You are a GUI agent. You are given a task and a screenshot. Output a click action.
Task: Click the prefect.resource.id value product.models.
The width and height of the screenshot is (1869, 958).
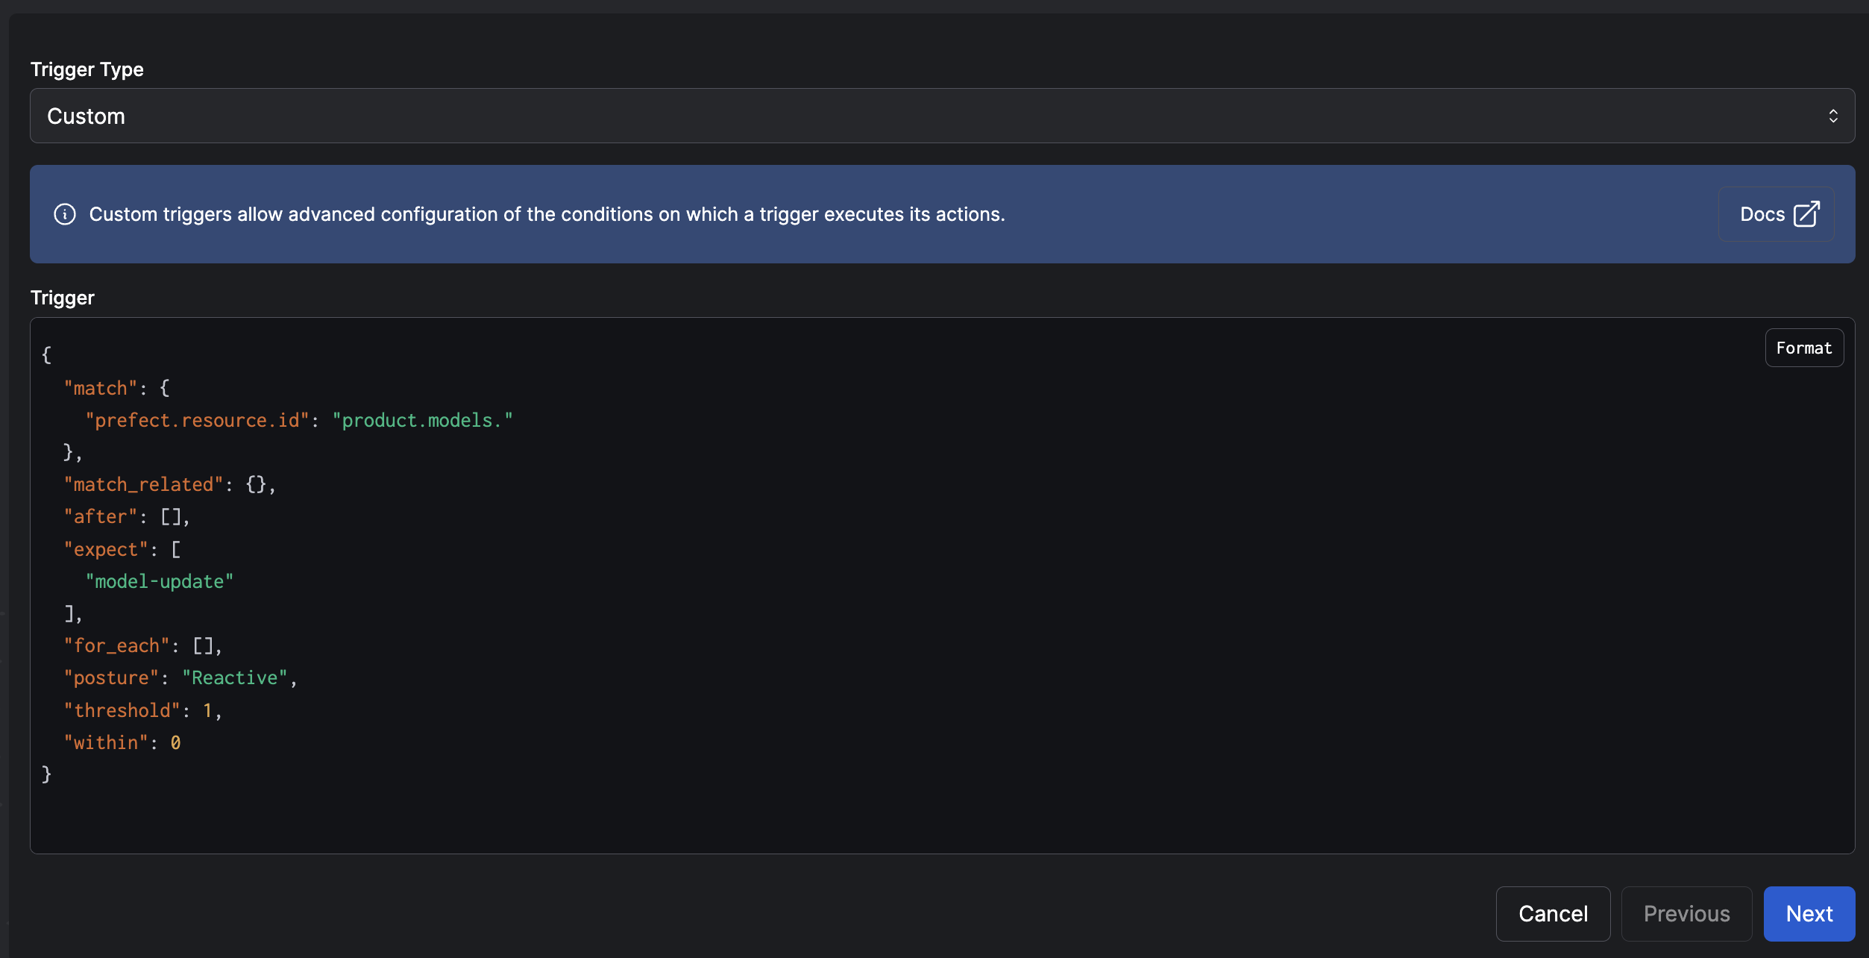click(x=423, y=420)
